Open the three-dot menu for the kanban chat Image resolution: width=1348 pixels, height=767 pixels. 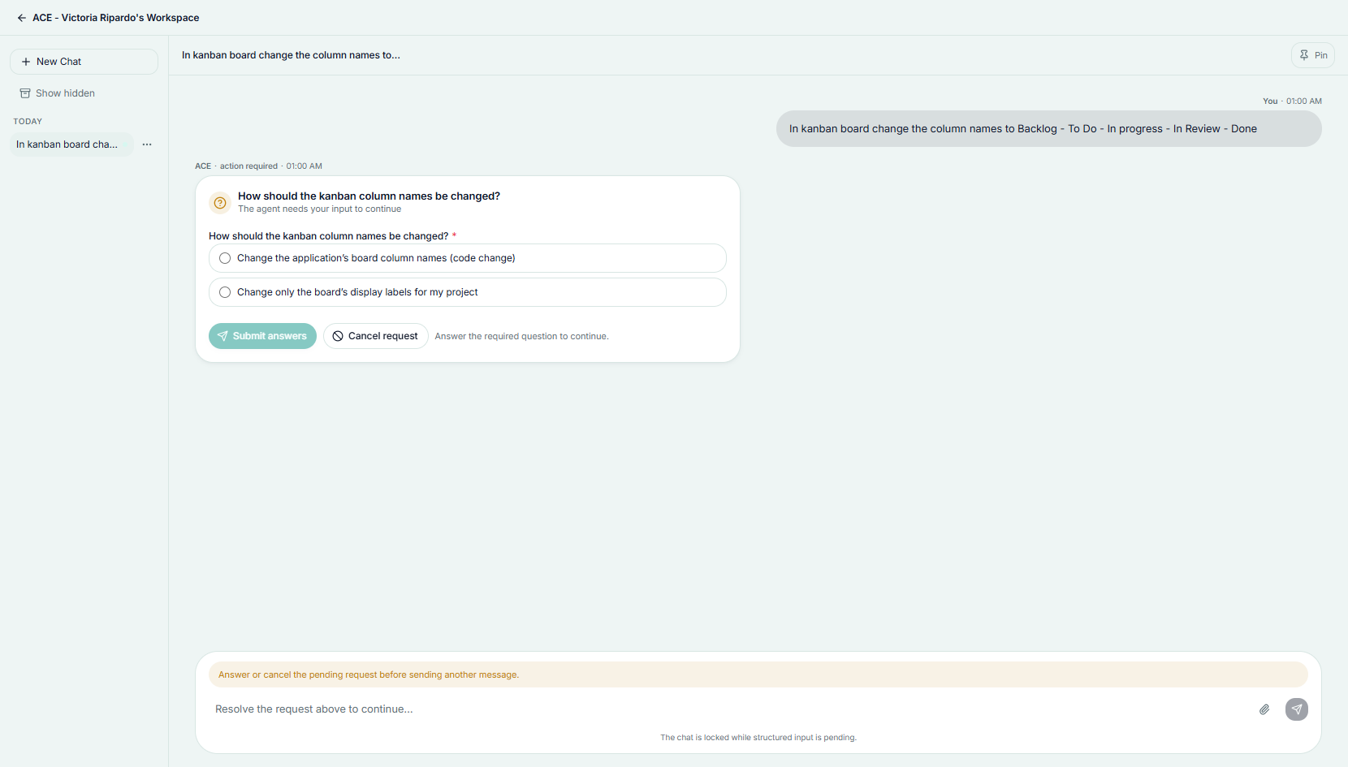click(147, 144)
